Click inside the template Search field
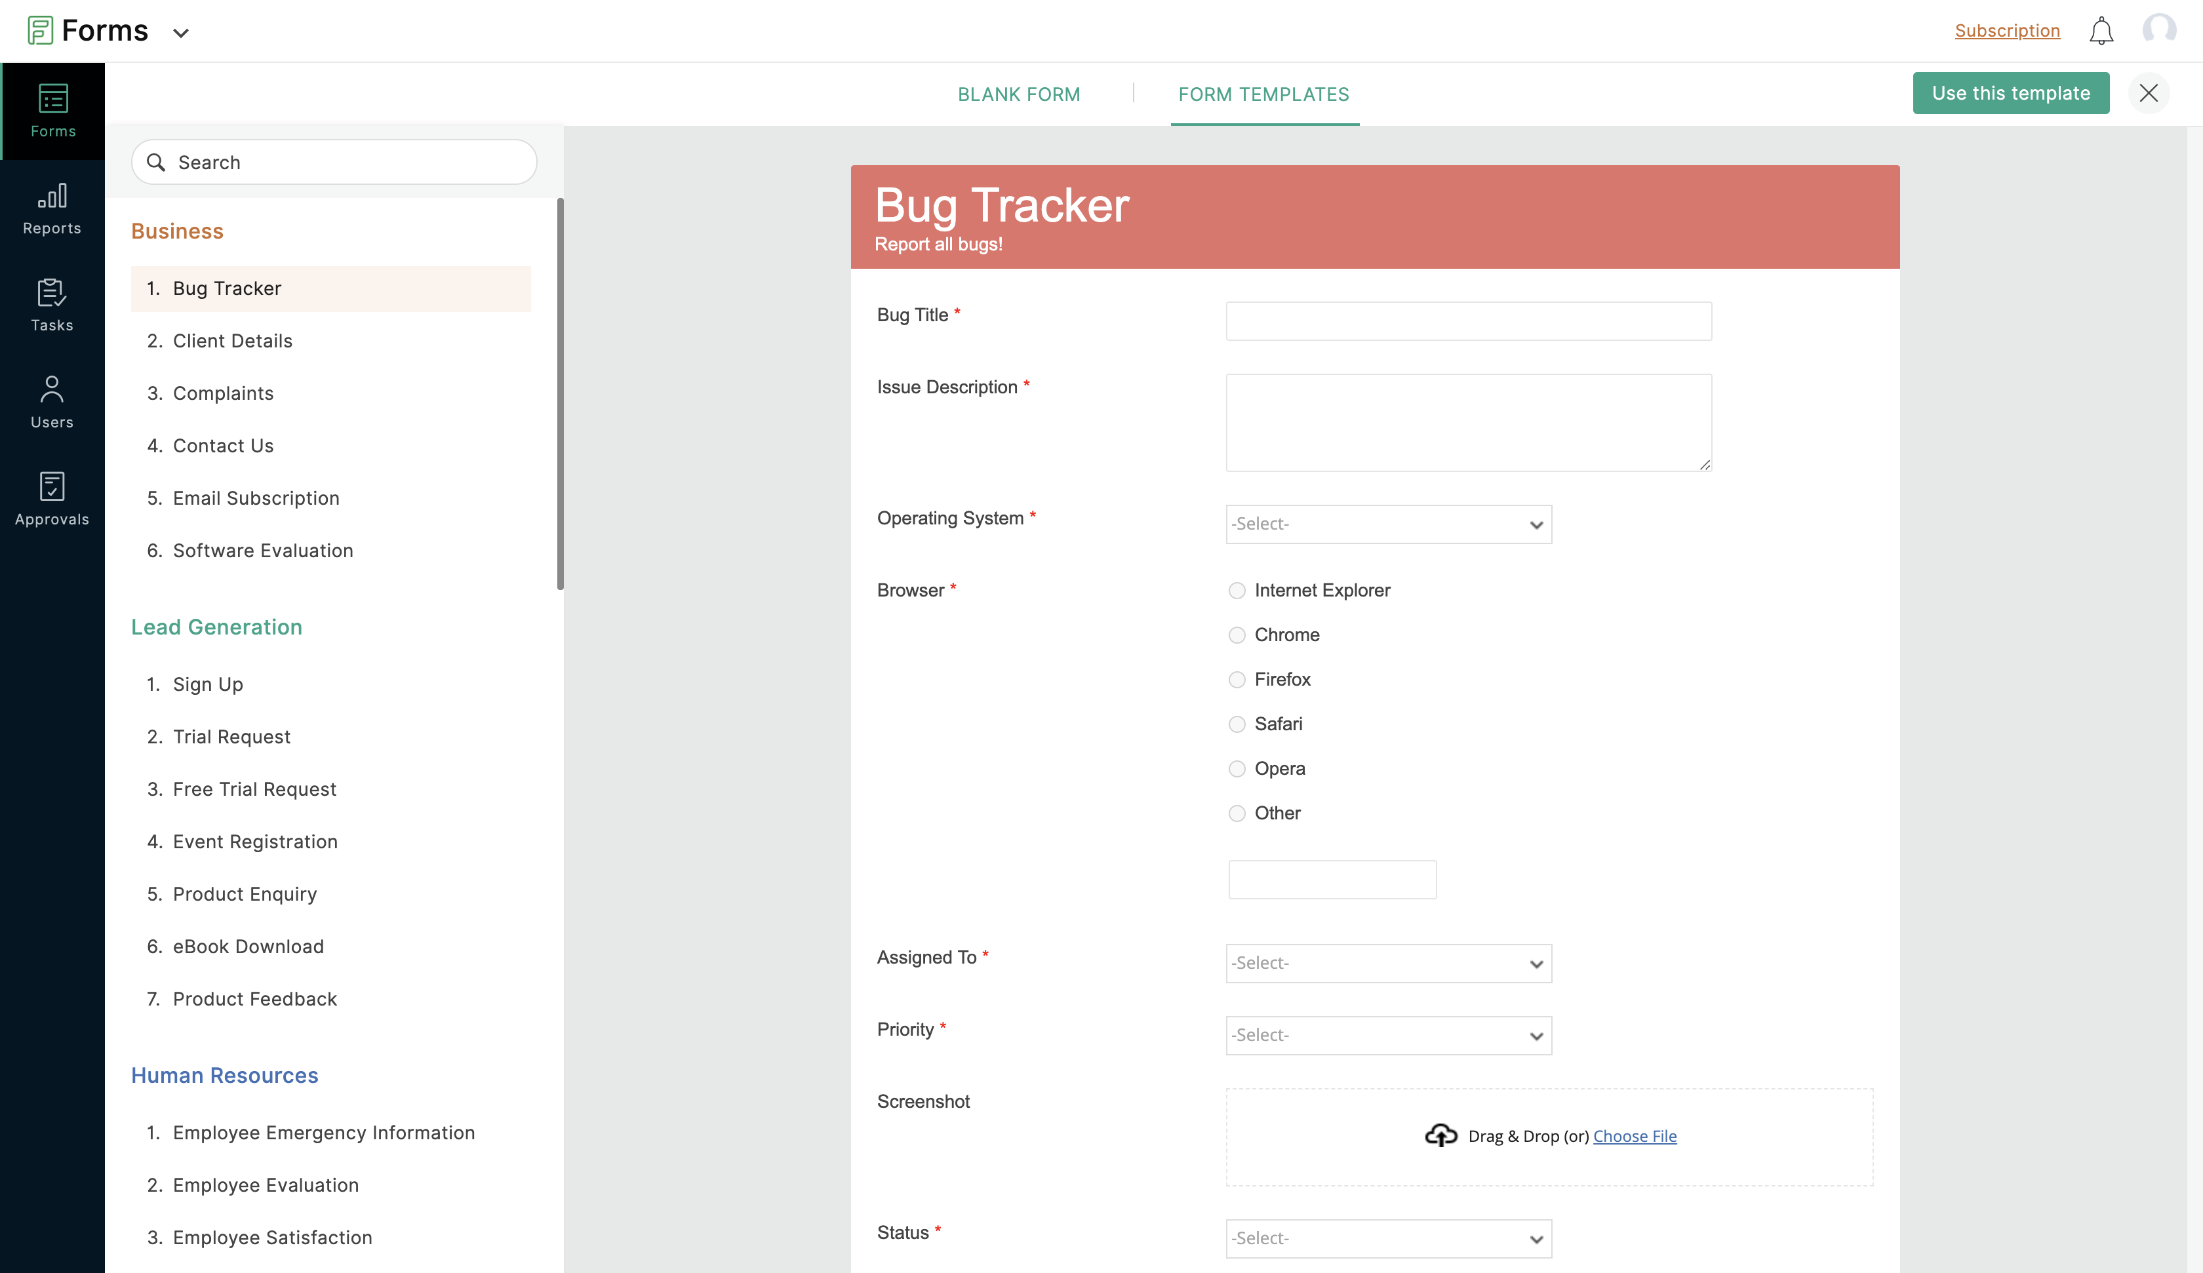The width and height of the screenshot is (2203, 1273). (333, 162)
